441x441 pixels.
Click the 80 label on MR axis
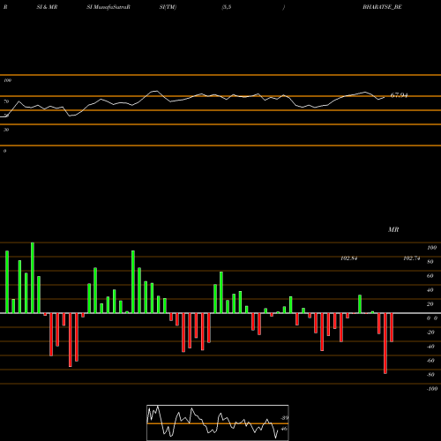coord(430,262)
